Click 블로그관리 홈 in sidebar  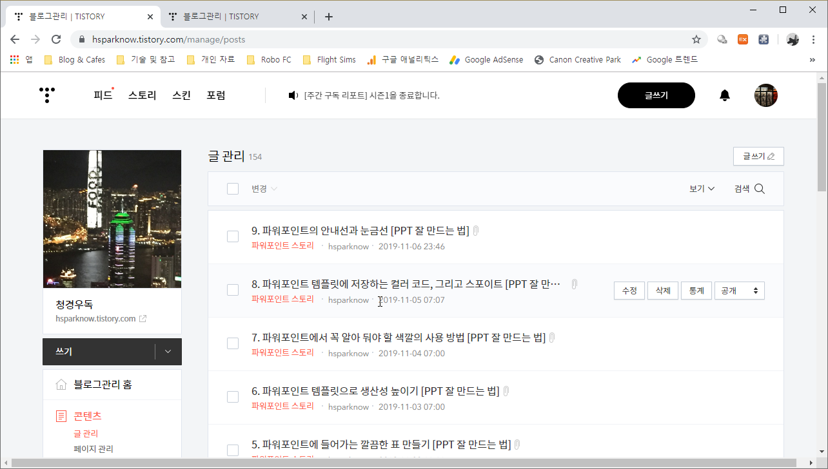tap(103, 385)
